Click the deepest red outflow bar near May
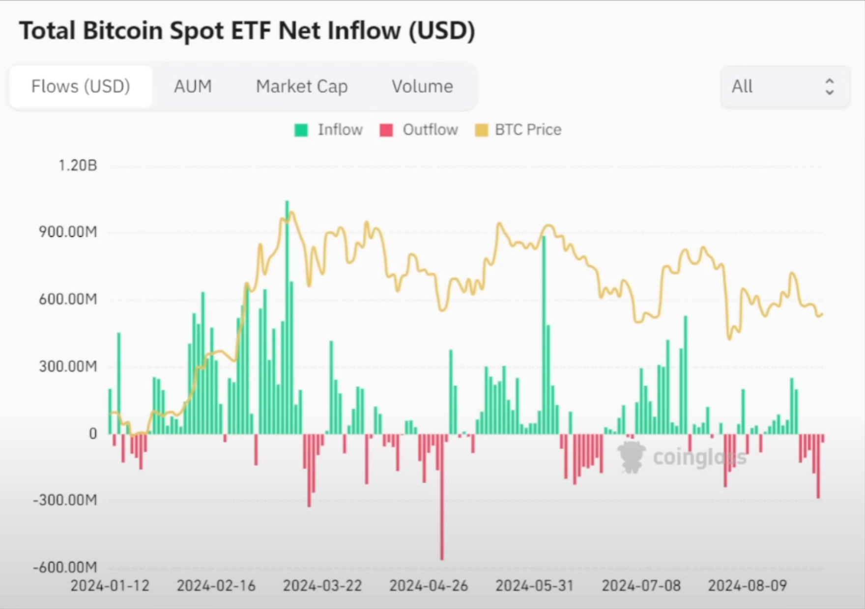This screenshot has width=865, height=609. click(442, 497)
